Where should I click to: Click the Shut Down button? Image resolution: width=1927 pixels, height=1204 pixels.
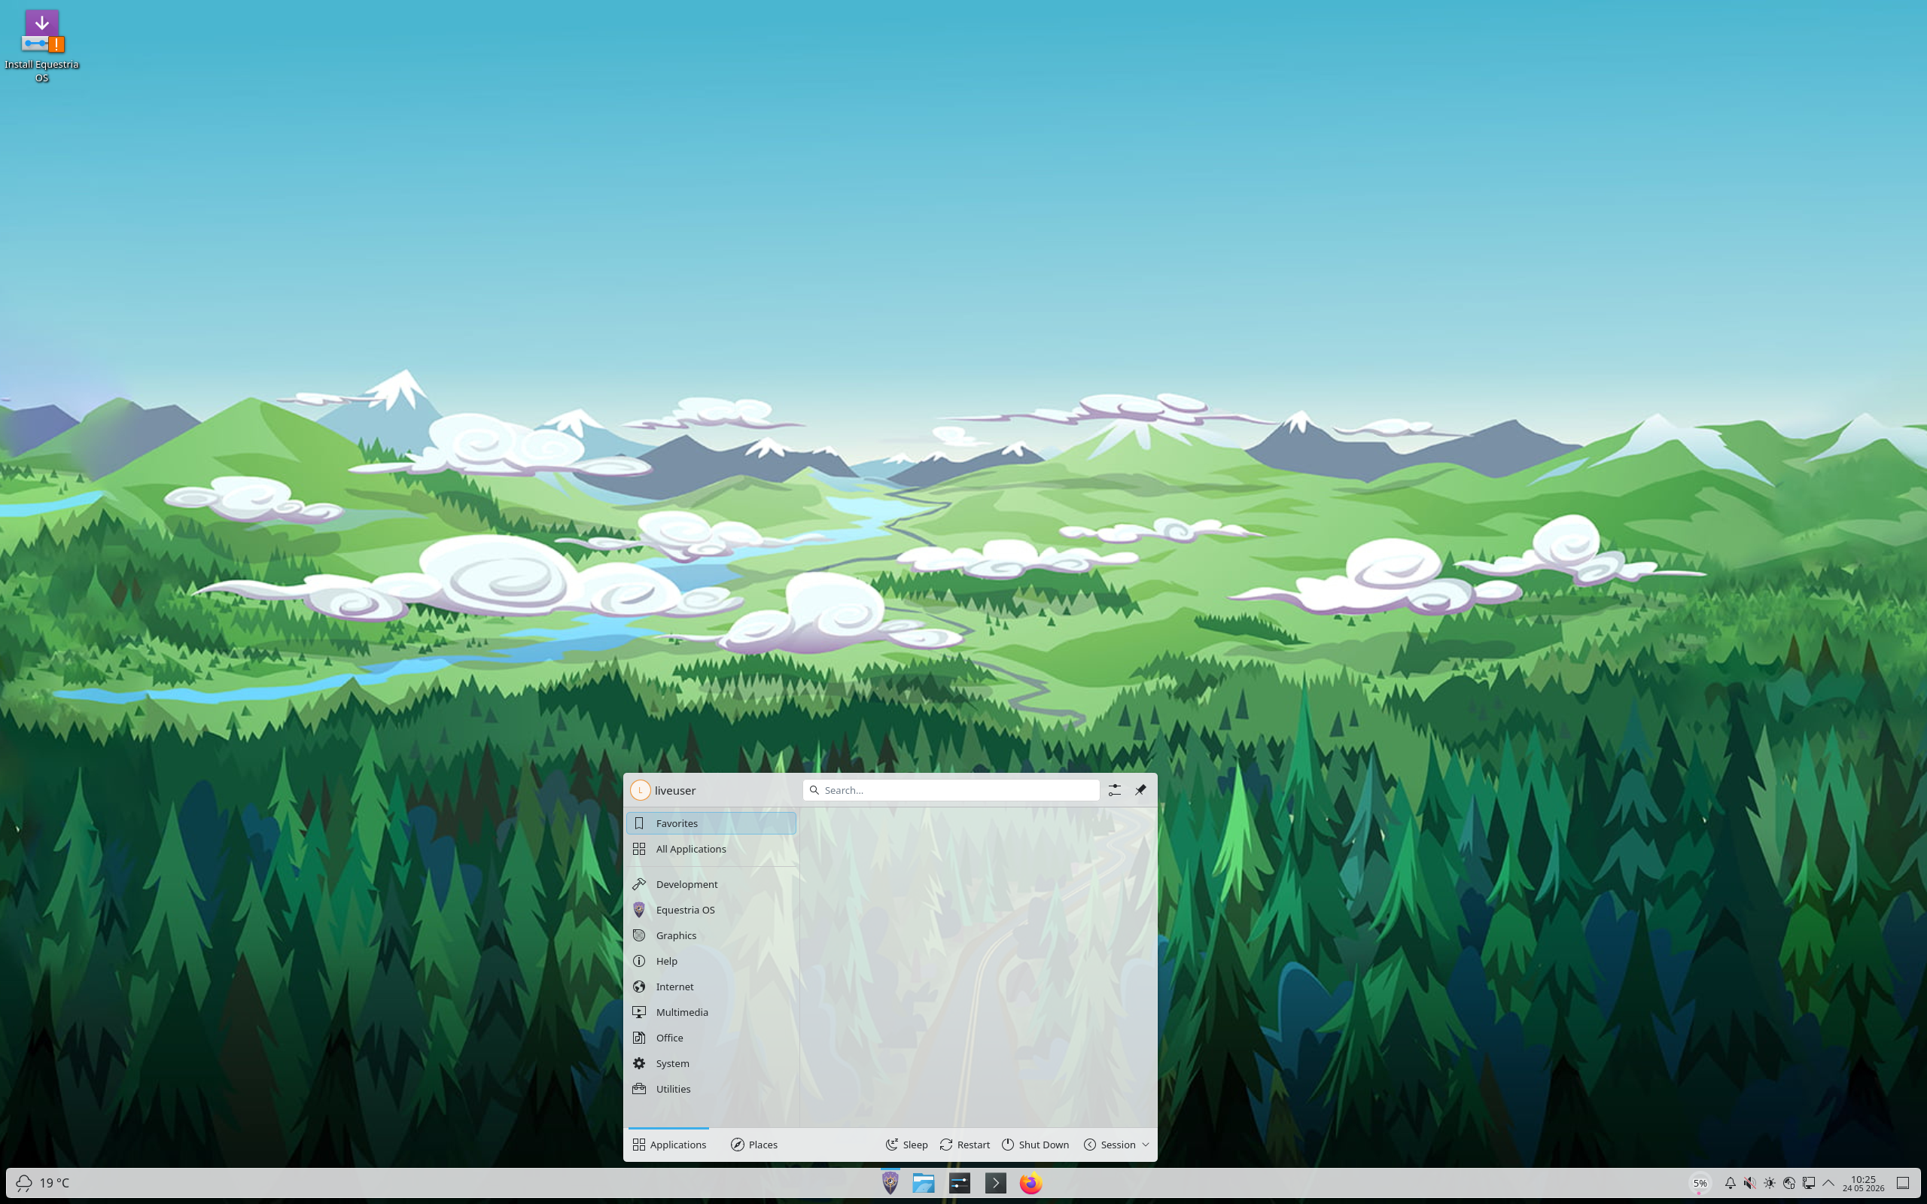pyautogui.click(x=1035, y=1145)
